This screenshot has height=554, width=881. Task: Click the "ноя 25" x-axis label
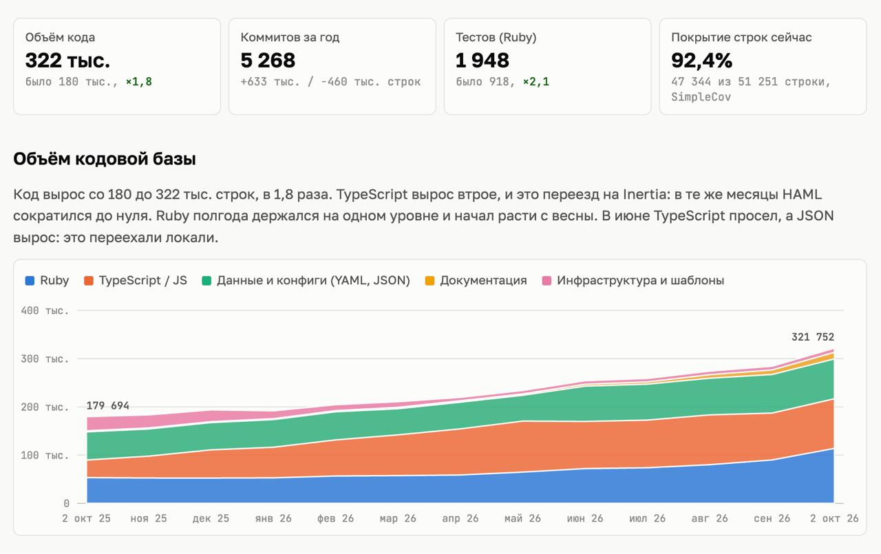tap(149, 518)
